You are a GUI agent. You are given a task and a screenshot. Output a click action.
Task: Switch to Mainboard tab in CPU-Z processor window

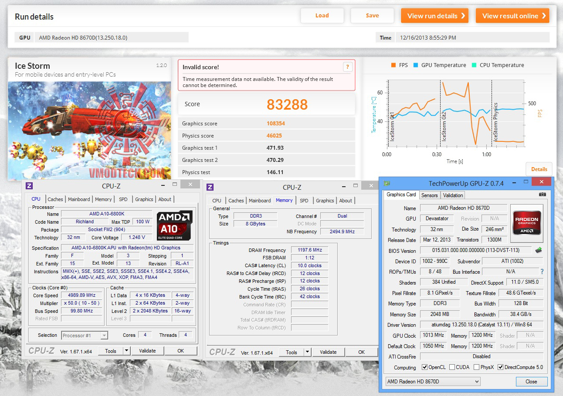click(79, 199)
